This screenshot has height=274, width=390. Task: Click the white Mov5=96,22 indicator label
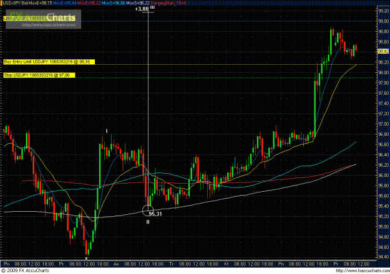pyautogui.click(x=138, y=3)
